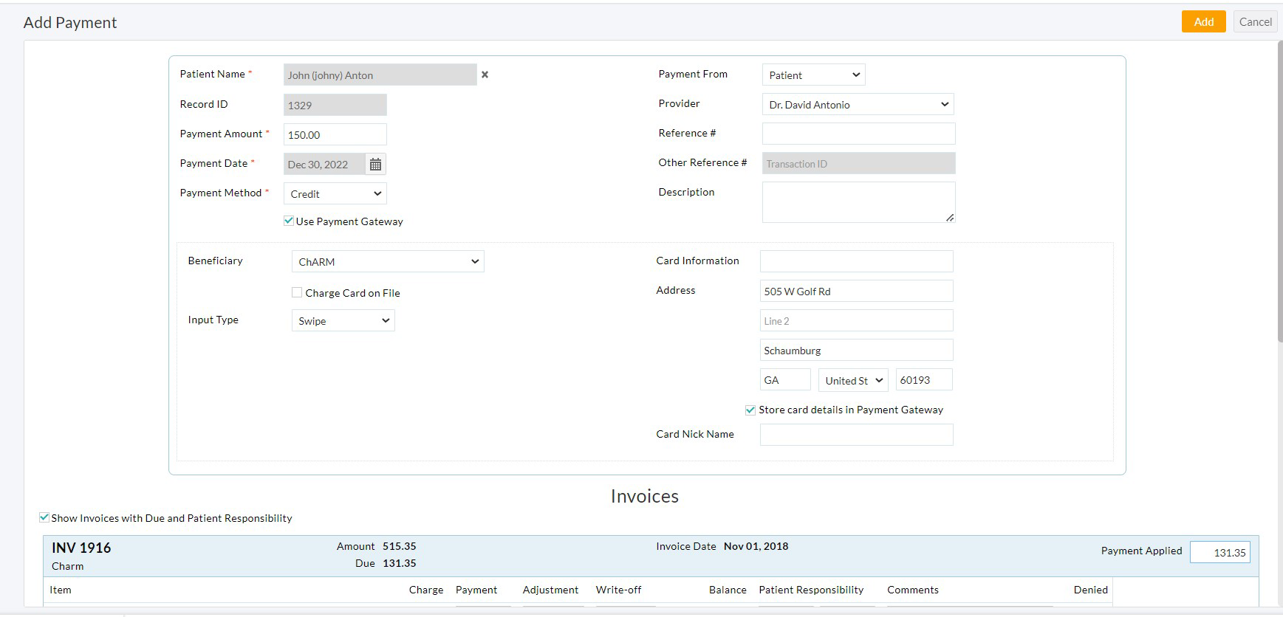
Task: Open the Provider dropdown list
Action: tap(858, 104)
